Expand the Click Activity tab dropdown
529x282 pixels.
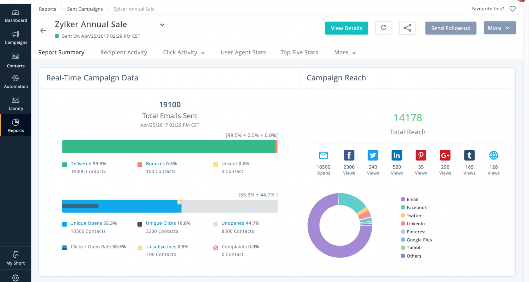click(203, 53)
